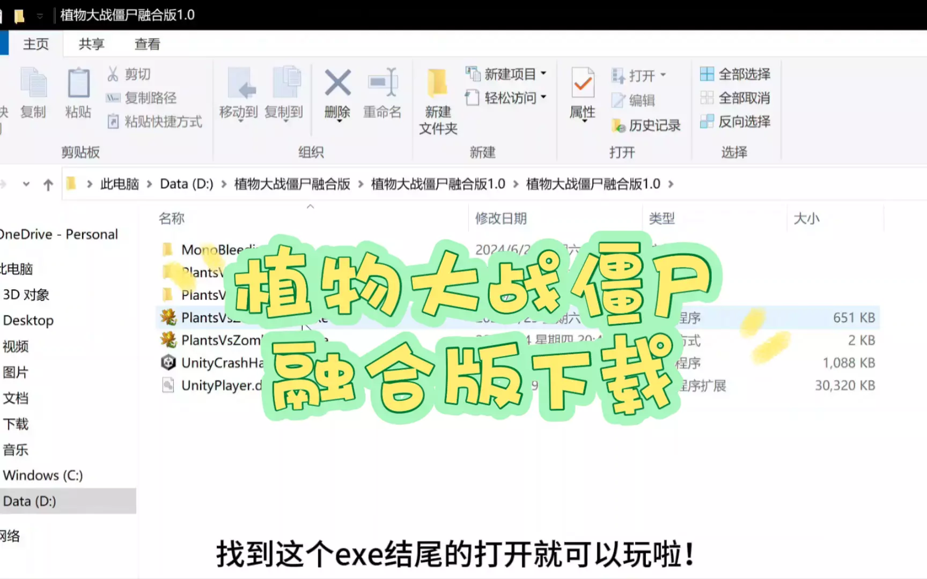Click 此电脑 breadcrumb in address bar
Screen dimensions: 927x579
click(x=120, y=184)
